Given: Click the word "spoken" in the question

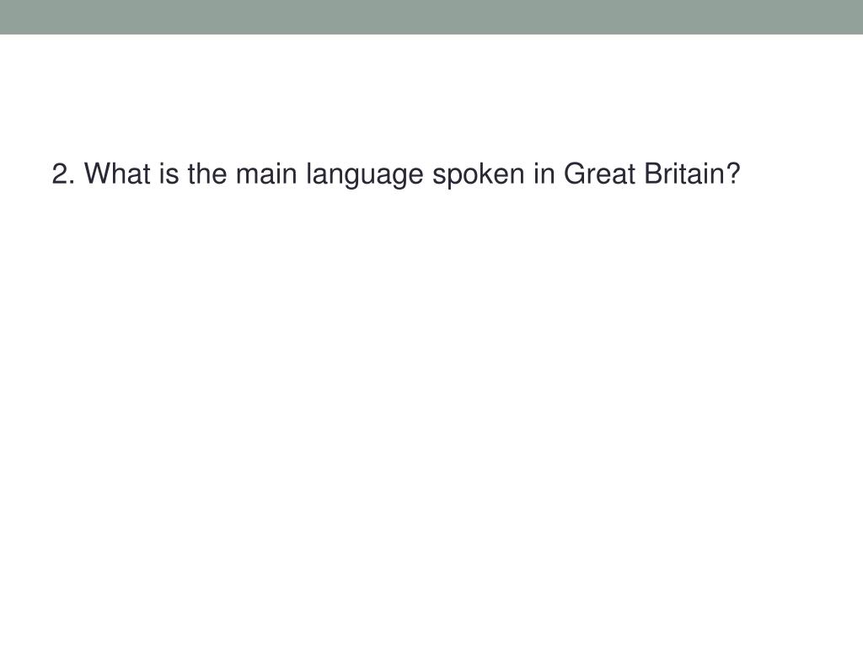Looking at the screenshot, I should pyautogui.click(x=479, y=176).
